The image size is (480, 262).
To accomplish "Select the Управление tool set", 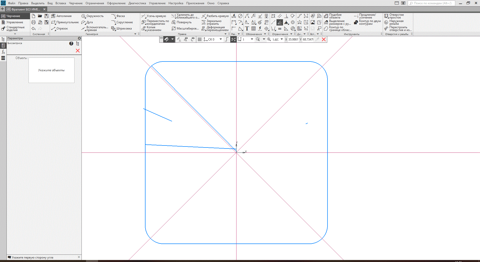I will pos(15,22).
